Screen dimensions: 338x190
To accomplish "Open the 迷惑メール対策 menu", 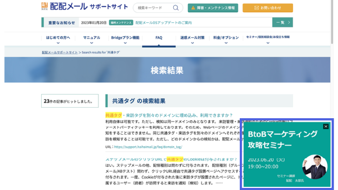I will click(192, 37).
